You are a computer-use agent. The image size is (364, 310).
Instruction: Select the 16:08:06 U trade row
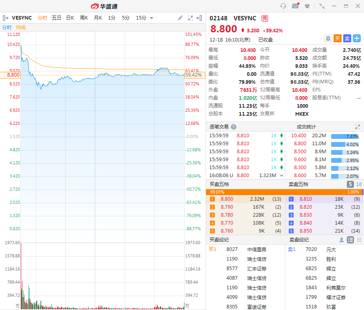tap(245, 176)
